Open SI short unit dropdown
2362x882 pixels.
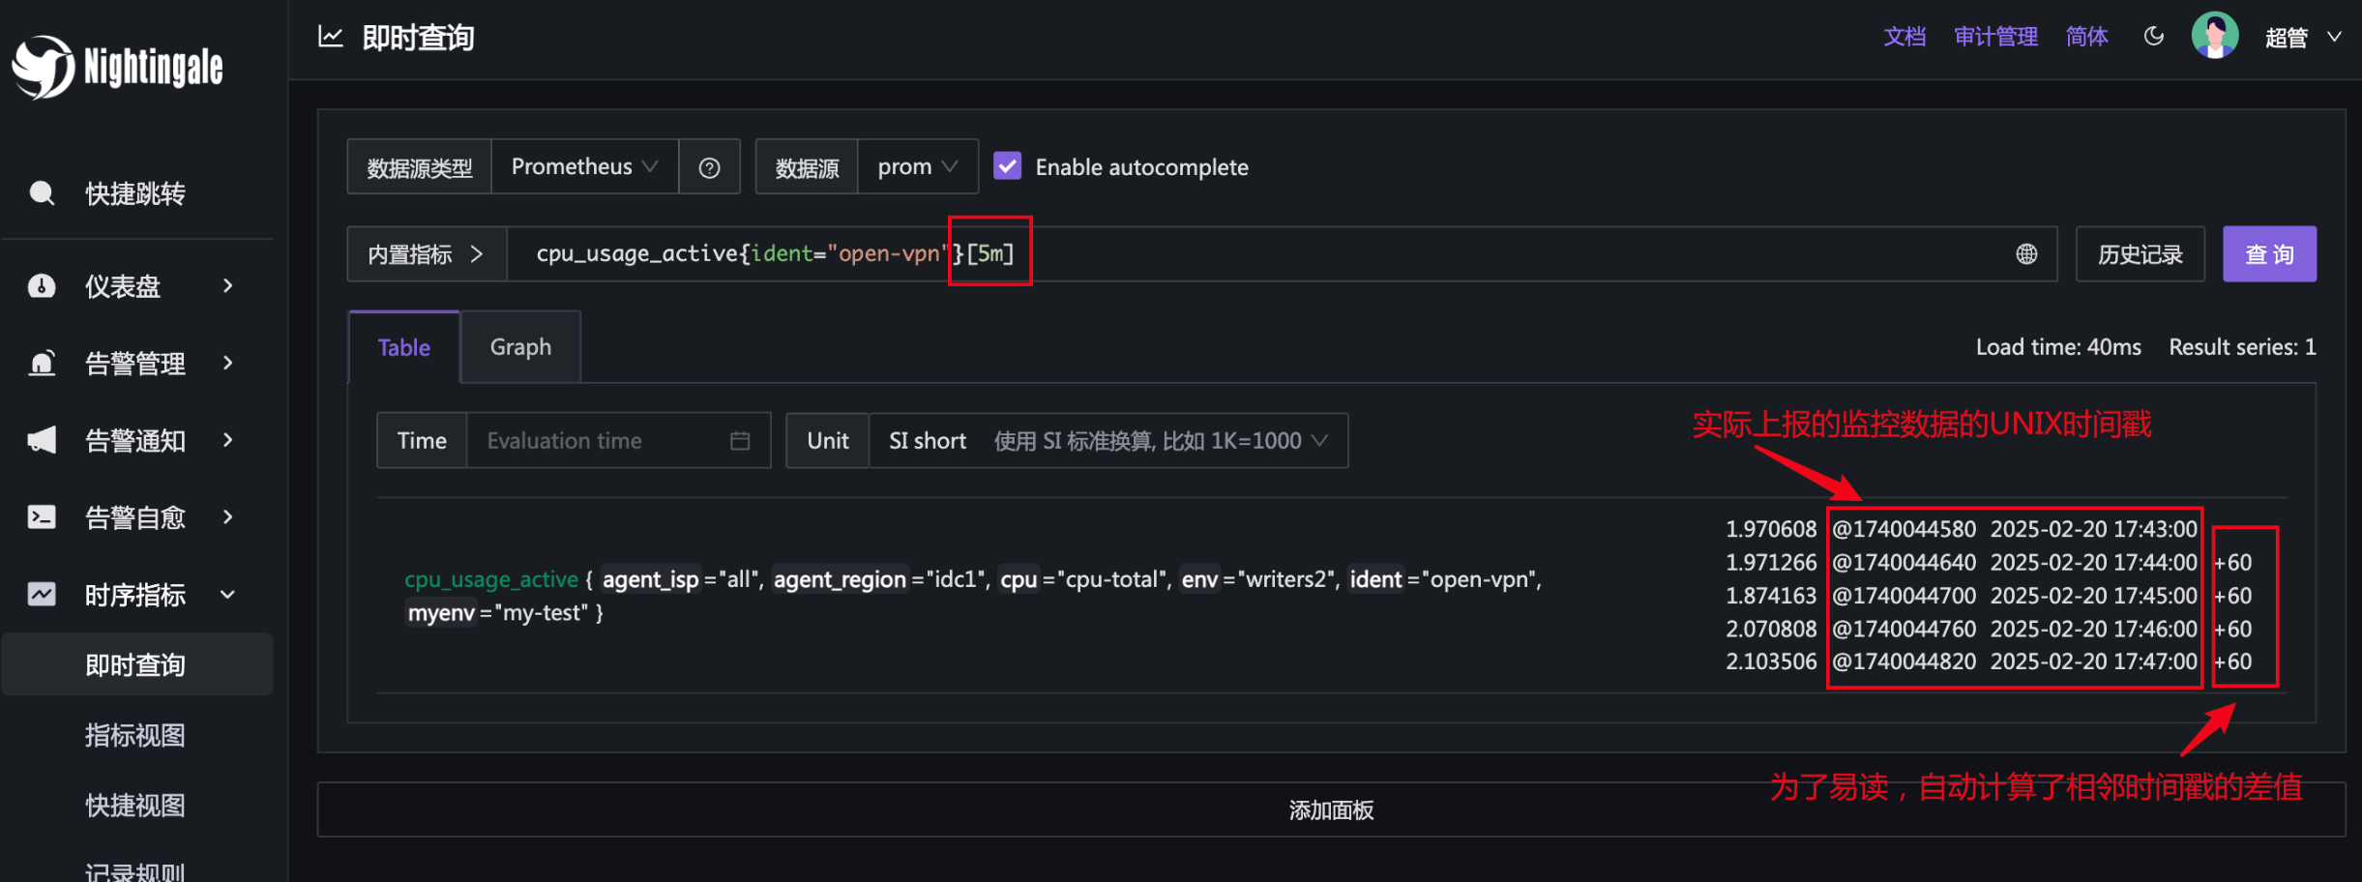pyautogui.click(x=1108, y=441)
